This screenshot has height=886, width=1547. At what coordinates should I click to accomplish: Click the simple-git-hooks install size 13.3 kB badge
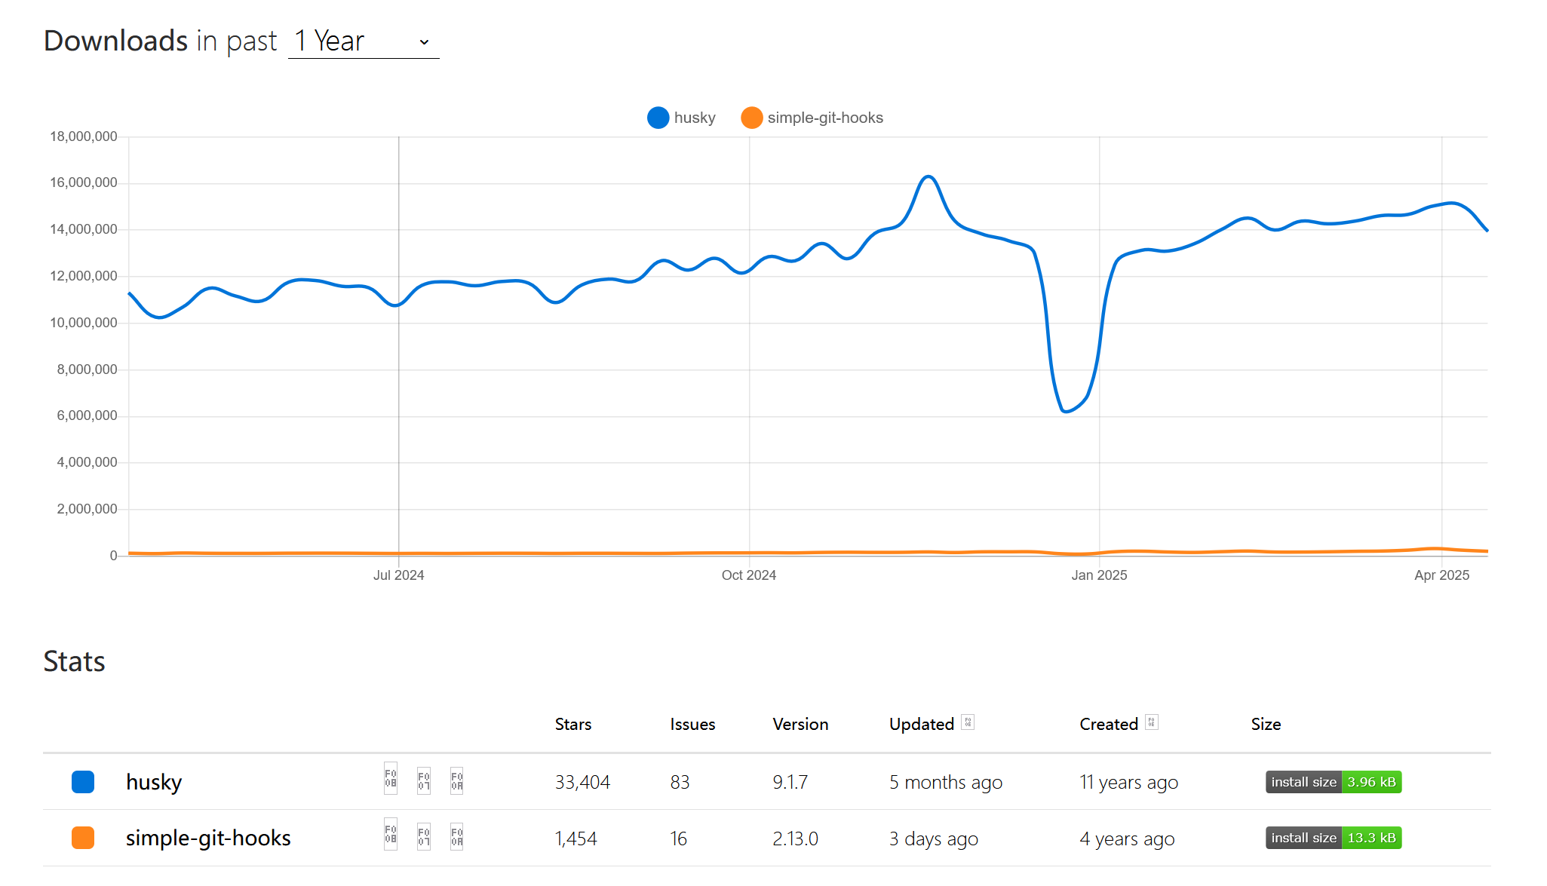click(x=1333, y=838)
